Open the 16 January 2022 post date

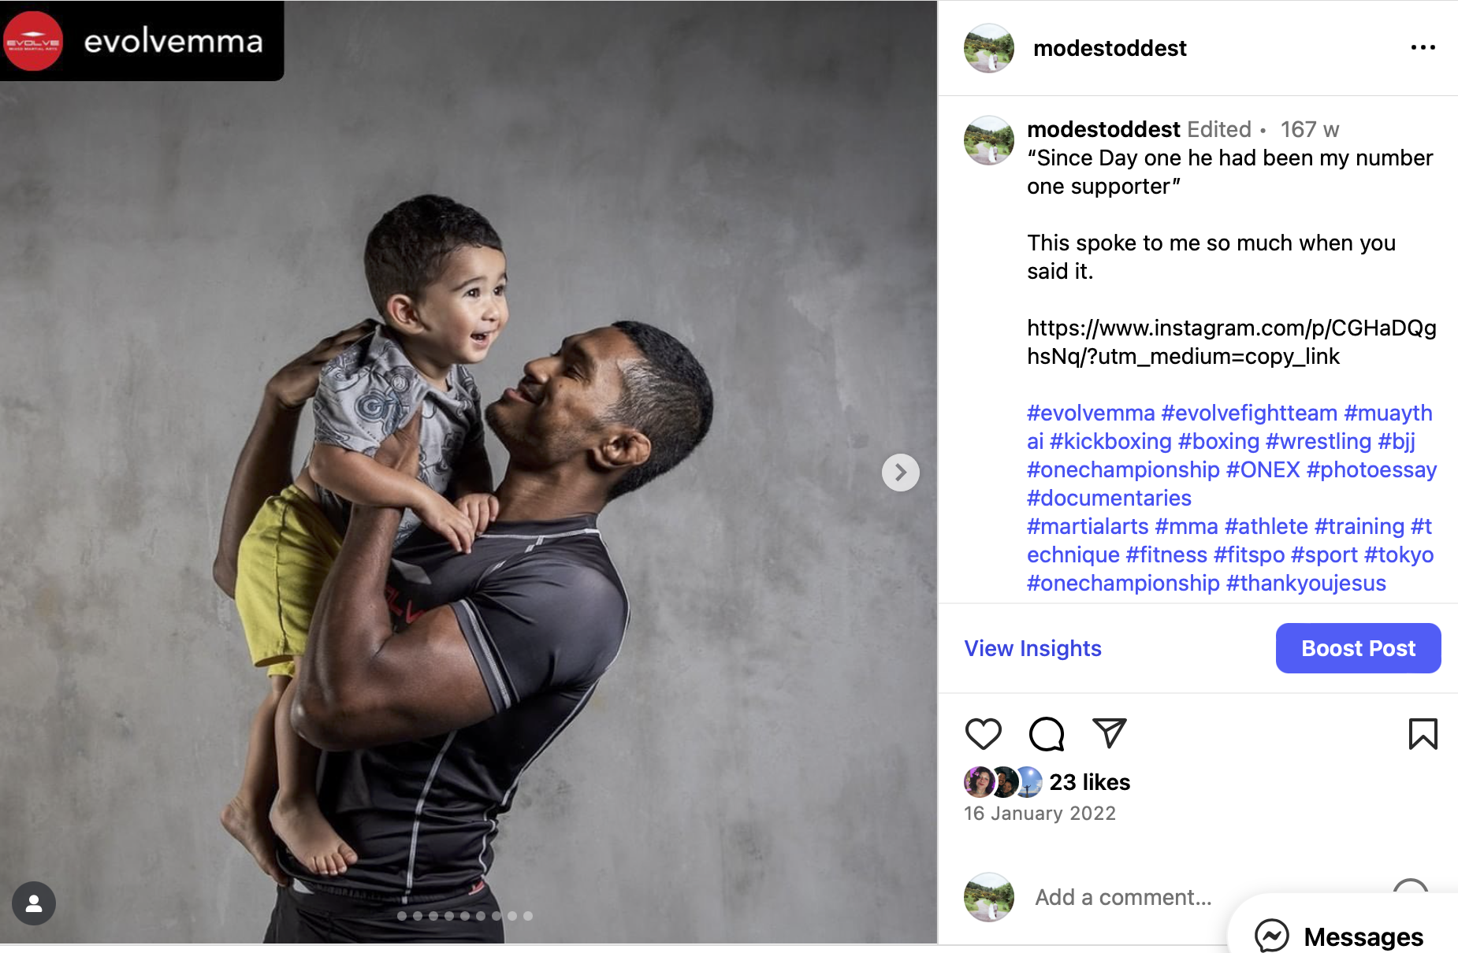[x=1040, y=813]
